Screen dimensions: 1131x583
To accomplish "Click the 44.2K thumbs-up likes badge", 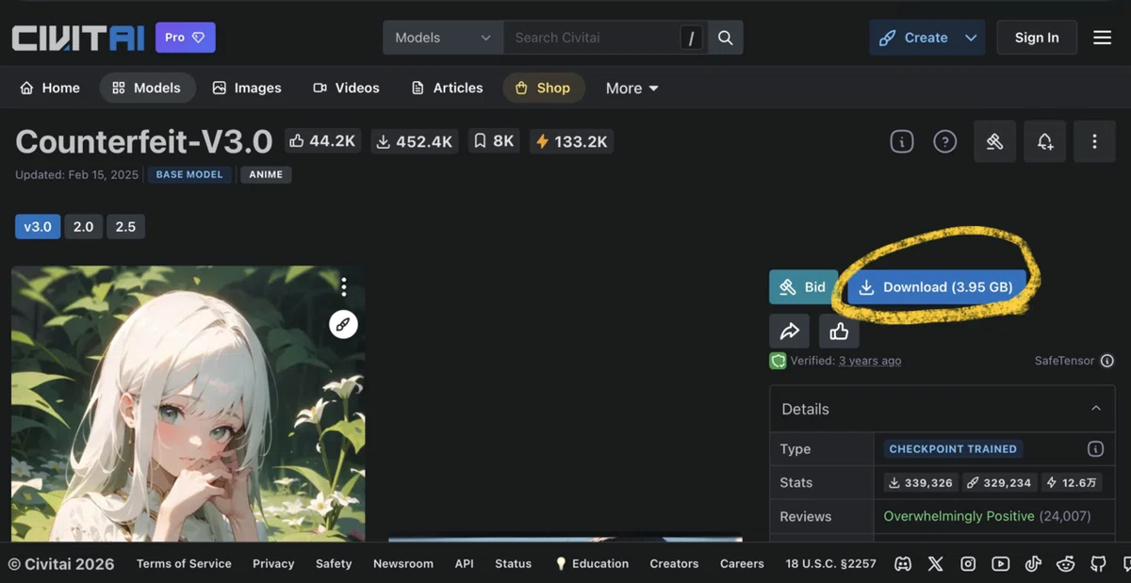I will 322,141.
